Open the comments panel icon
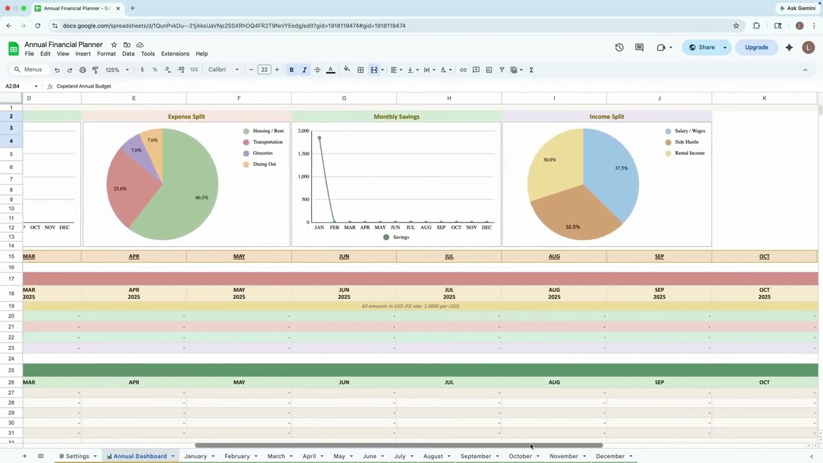The height and width of the screenshot is (463, 823). click(x=639, y=48)
